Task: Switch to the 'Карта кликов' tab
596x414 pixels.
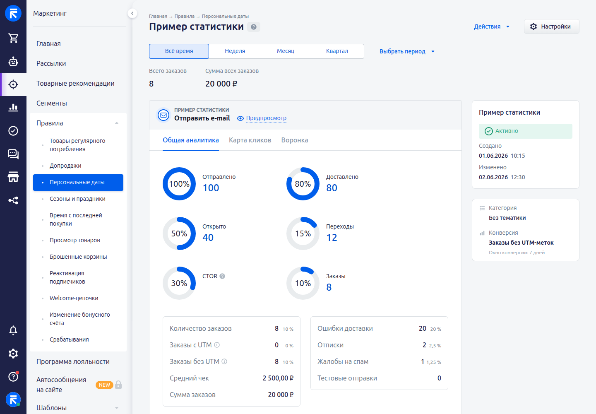Action: tap(250, 140)
